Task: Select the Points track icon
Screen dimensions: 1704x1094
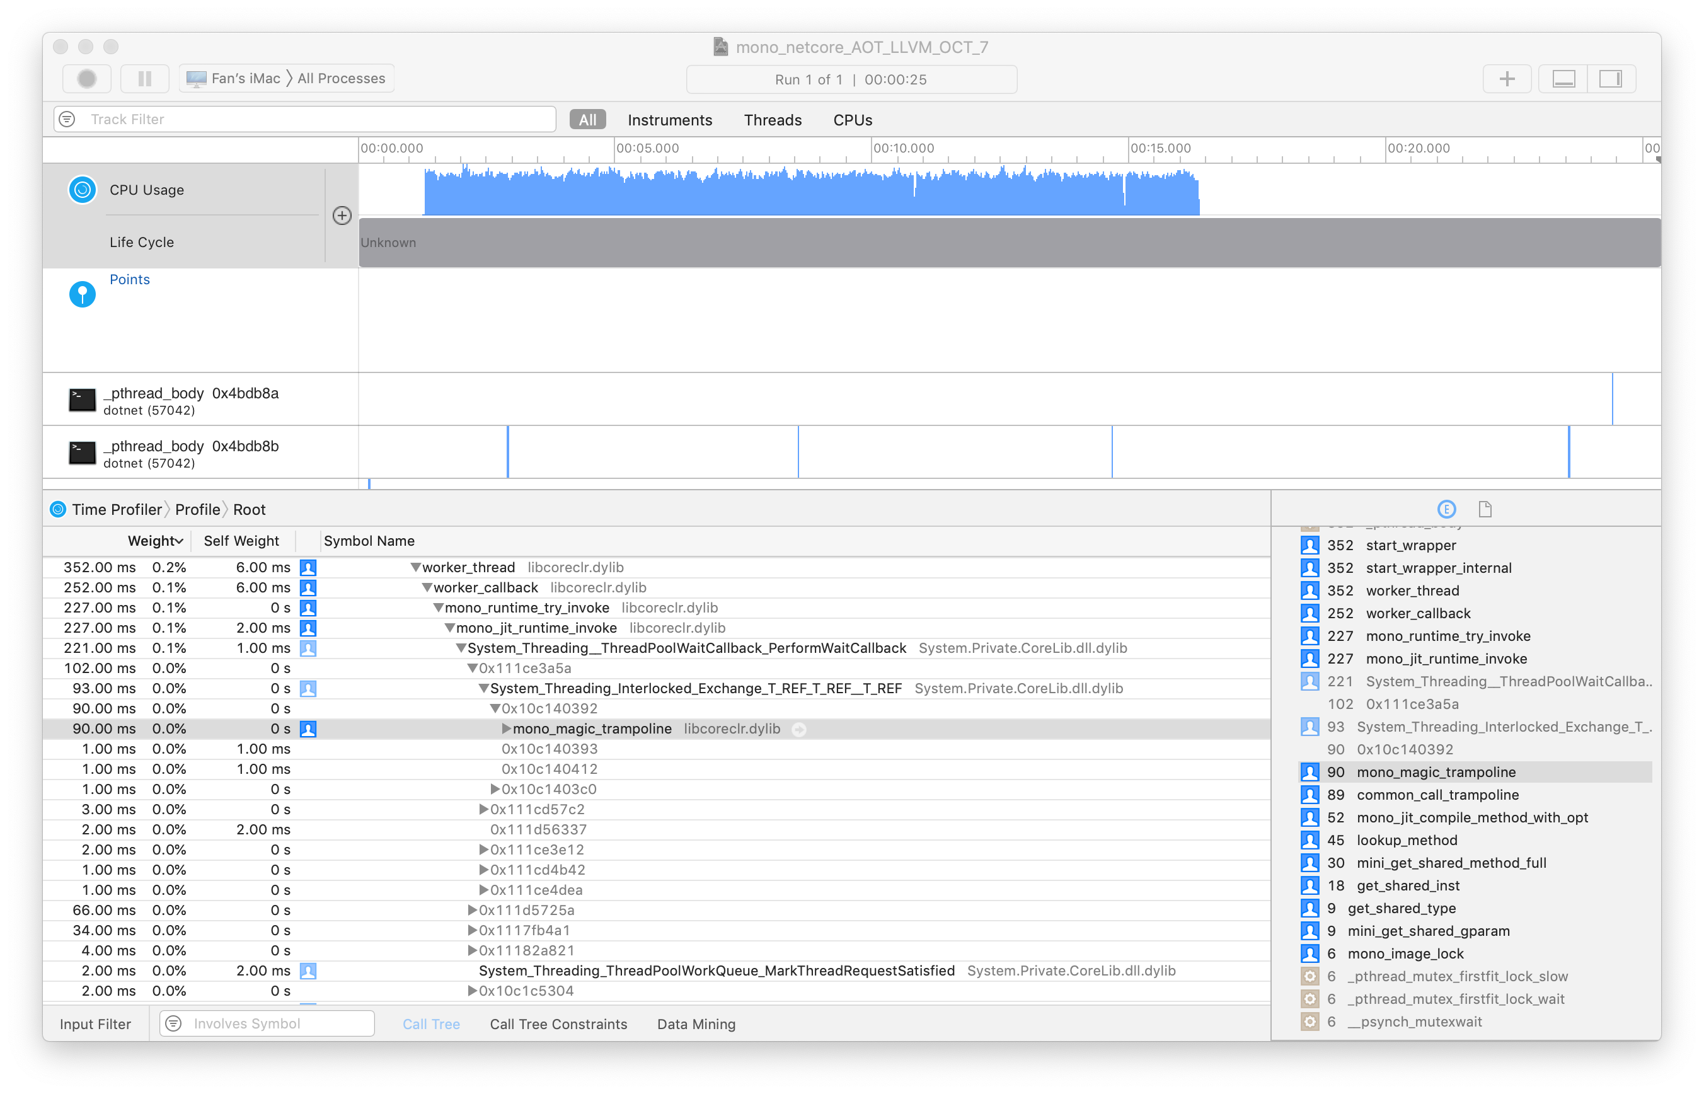Action: [x=83, y=294]
